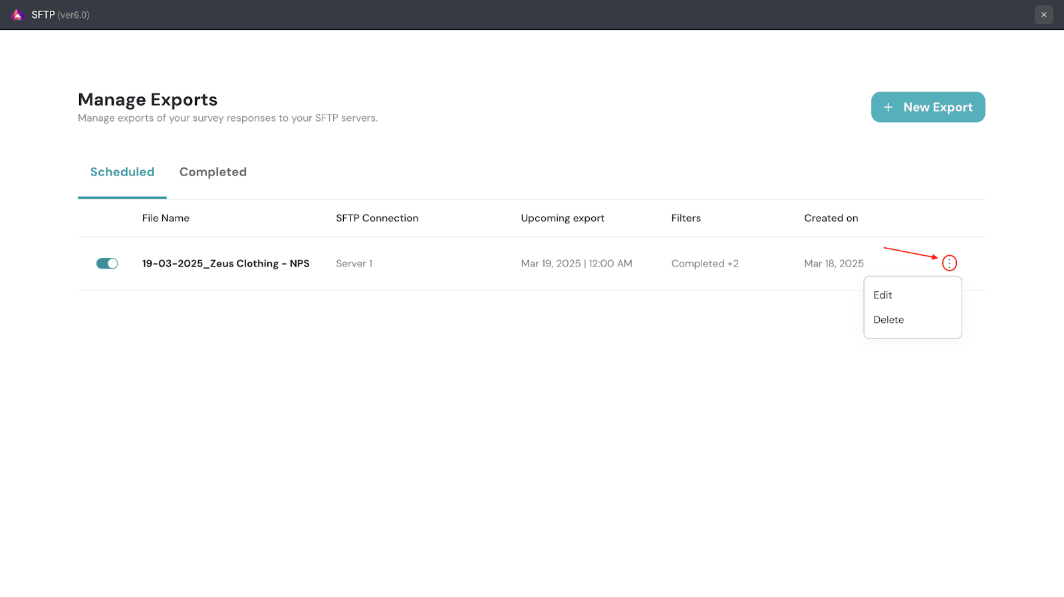Switch to the Completed tab
1064x597 pixels.
[x=213, y=172]
